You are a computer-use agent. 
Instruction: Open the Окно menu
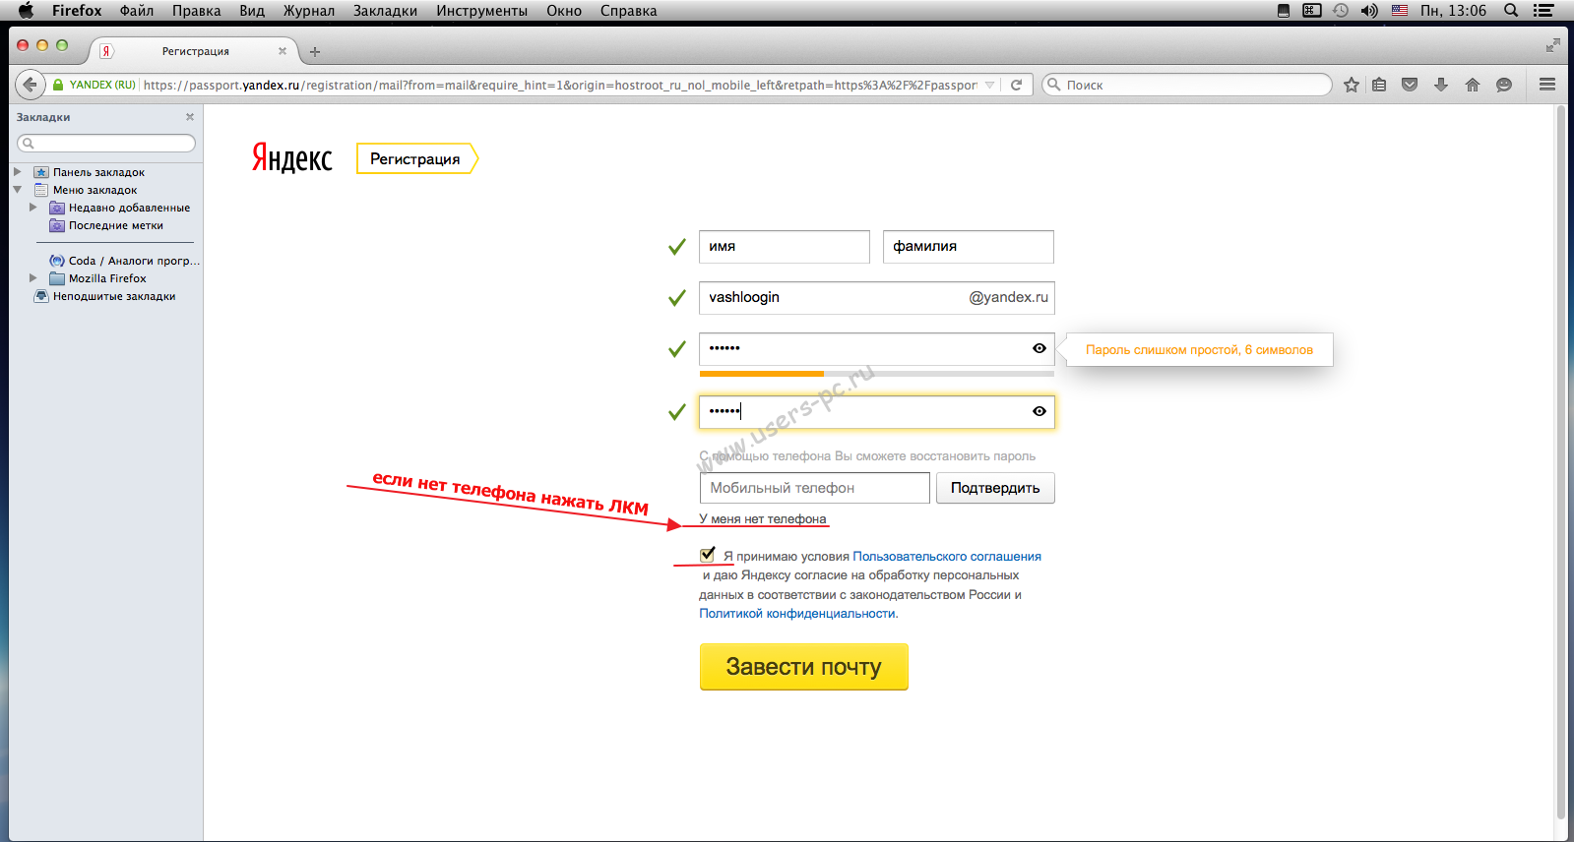point(564,11)
